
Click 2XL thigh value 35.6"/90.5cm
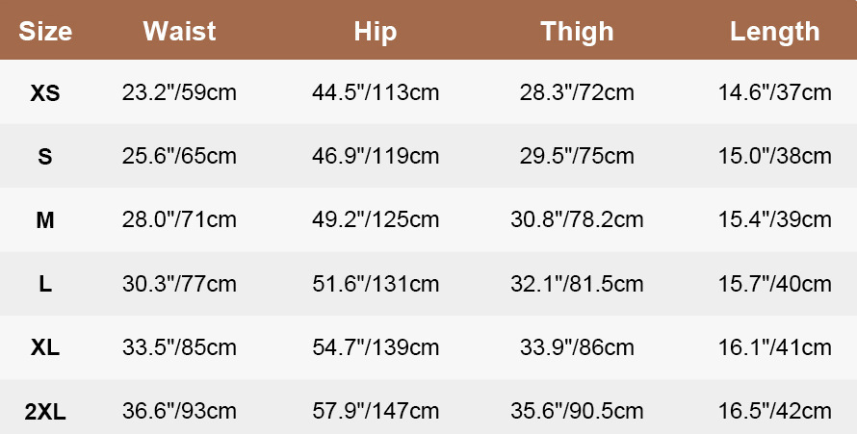(577, 411)
